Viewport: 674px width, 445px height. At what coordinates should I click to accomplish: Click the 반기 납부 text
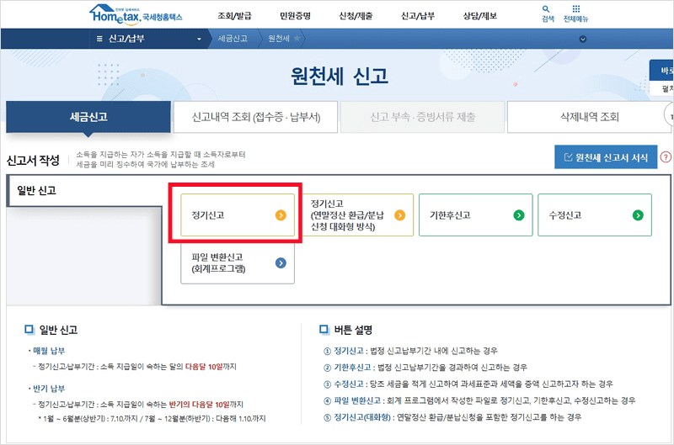pos(49,389)
